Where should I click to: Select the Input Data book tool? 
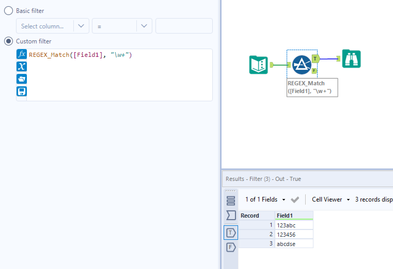point(258,65)
